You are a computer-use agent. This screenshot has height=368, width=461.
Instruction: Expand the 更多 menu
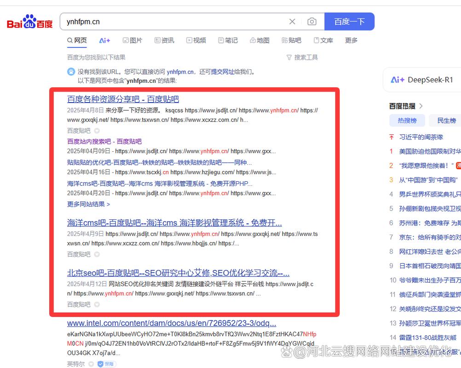(x=351, y=40)
